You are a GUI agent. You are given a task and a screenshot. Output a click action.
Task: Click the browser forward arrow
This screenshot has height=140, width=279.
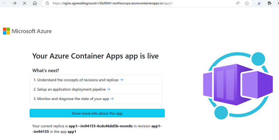(15, 3)
